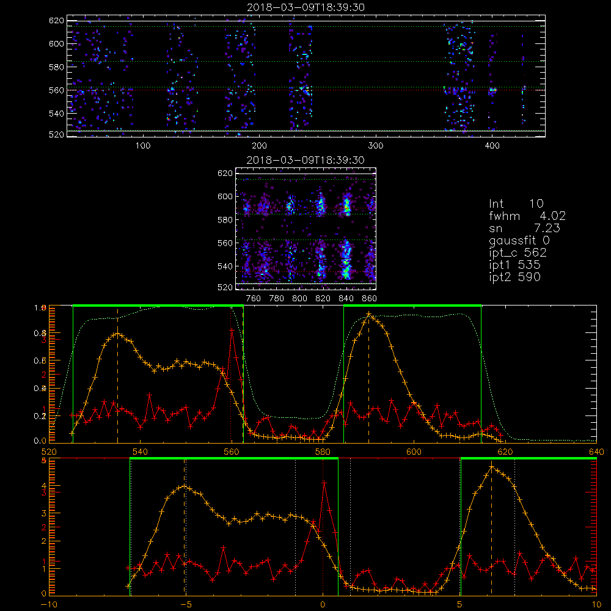Select the 'sn 7.23' value line
611x611 pixels.
tap(524, 228)
